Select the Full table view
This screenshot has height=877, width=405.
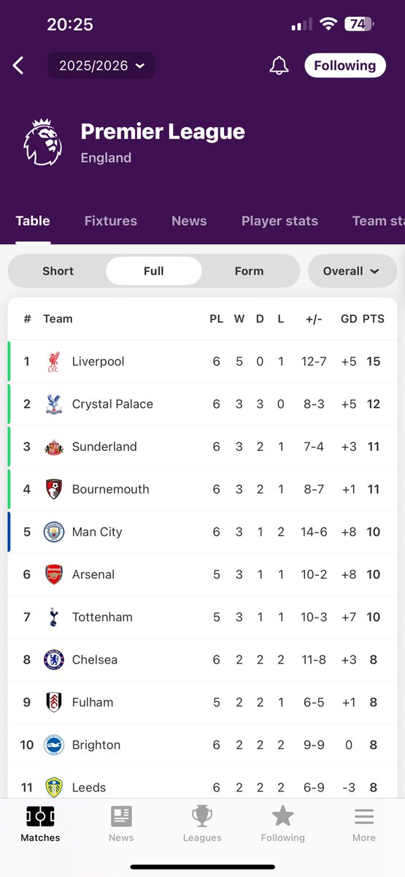[x=154, y=271]
